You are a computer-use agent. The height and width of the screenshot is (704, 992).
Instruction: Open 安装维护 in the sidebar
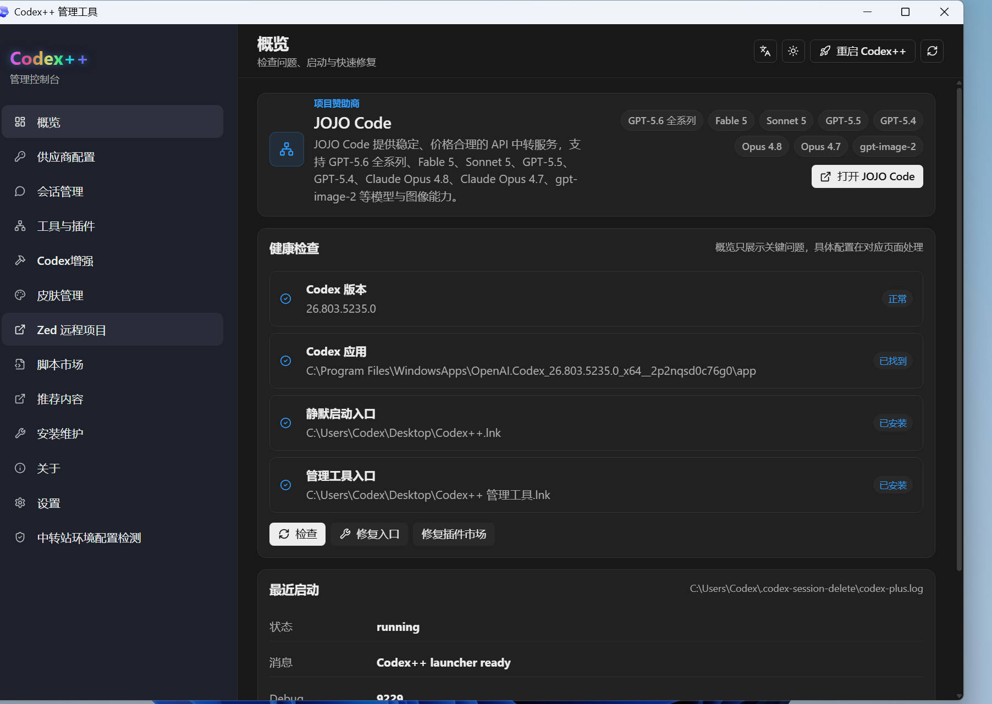tap(113, 434)
